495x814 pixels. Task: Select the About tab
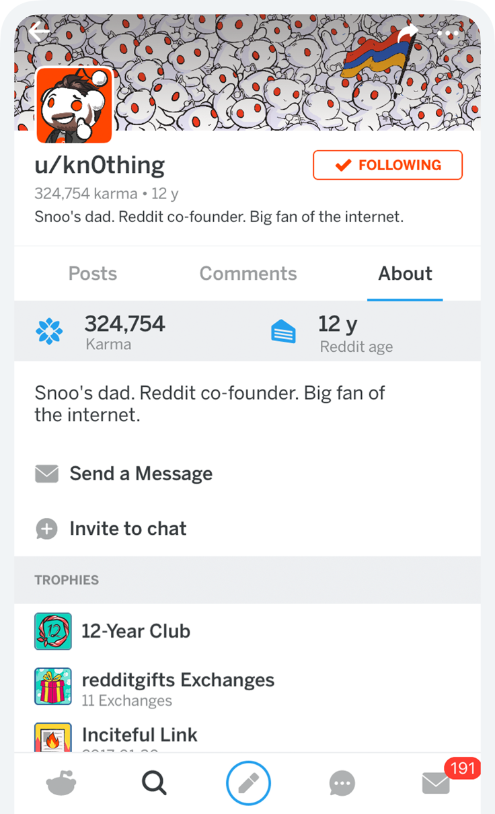(405, 274)
